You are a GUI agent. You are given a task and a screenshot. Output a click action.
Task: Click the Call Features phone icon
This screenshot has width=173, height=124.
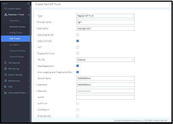6,63
